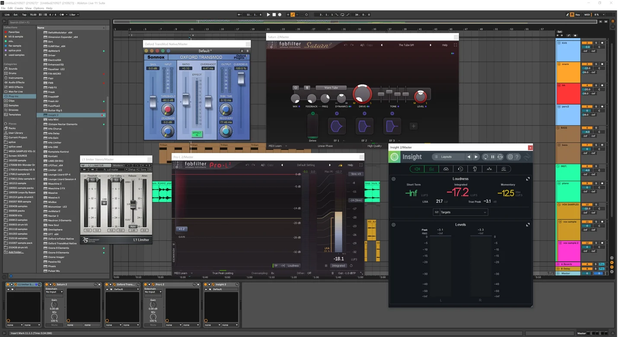Arm the Arrangement Record button
The width and height of the screenshot is (618, 337).
coord(280,15)
